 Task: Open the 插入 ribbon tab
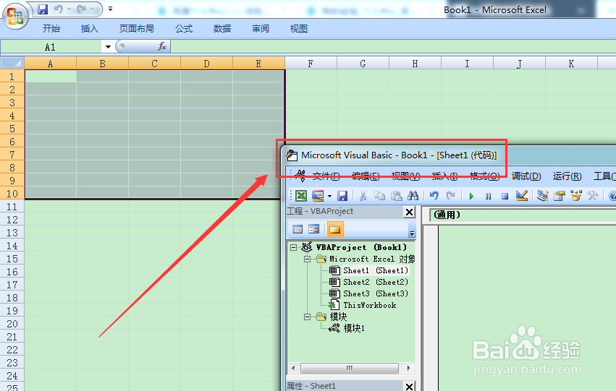point(89,29)
